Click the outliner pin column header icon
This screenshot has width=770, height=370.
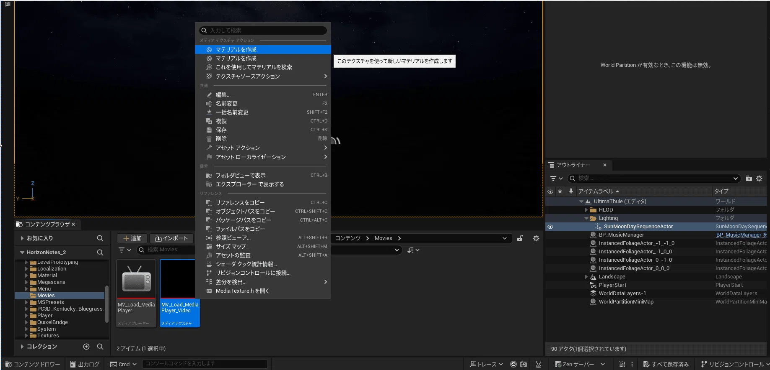coord(571,191)
